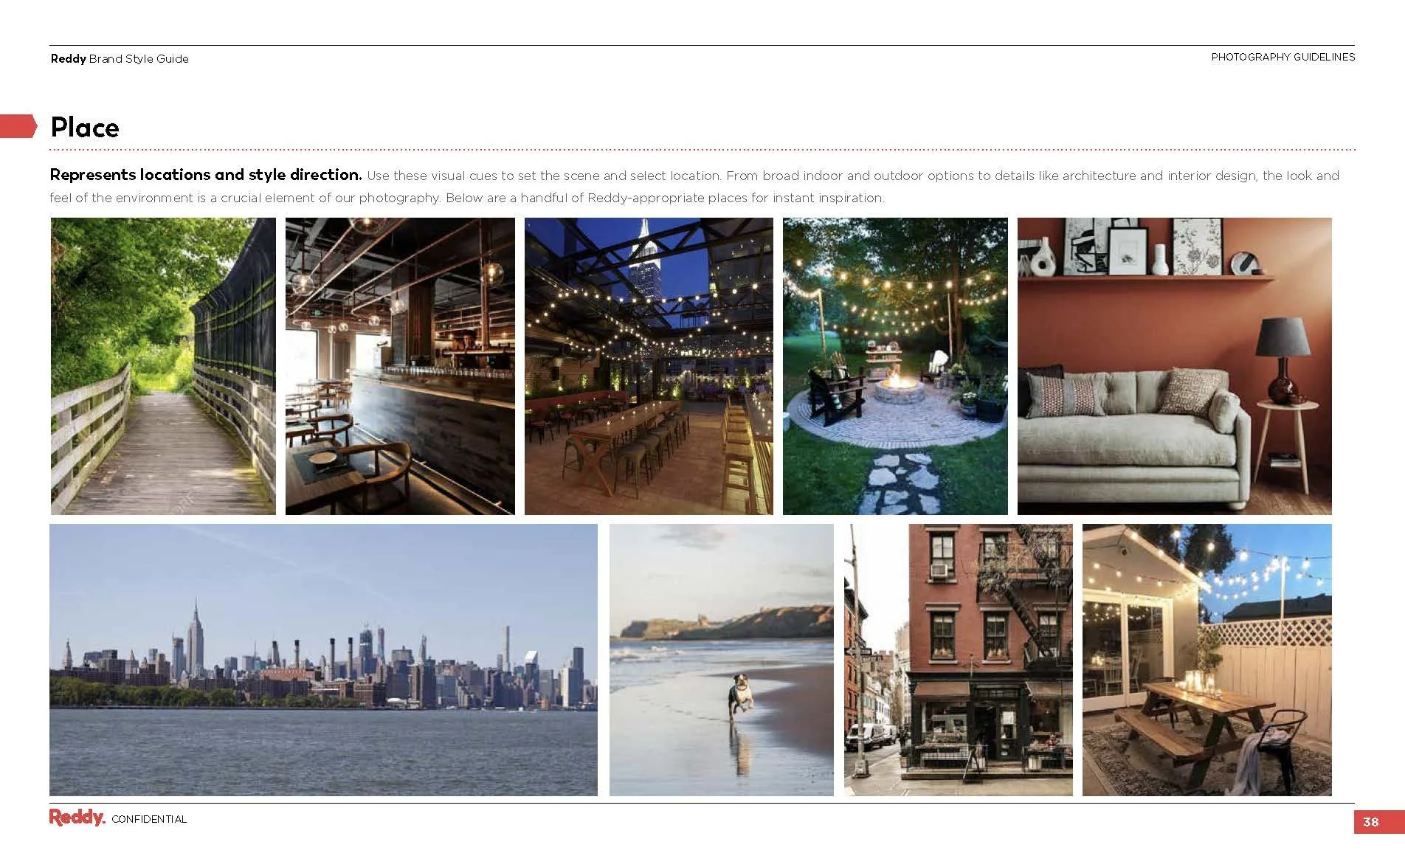Click the 'Represents locations and style direction' text
Viewport: 1405px width, 853px height.
pyautogui.click(x=206, y=175)
